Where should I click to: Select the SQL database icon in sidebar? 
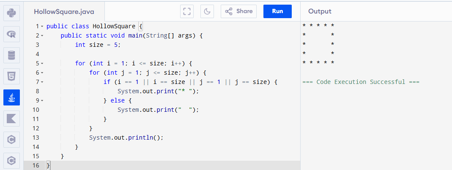click(11, 55)
